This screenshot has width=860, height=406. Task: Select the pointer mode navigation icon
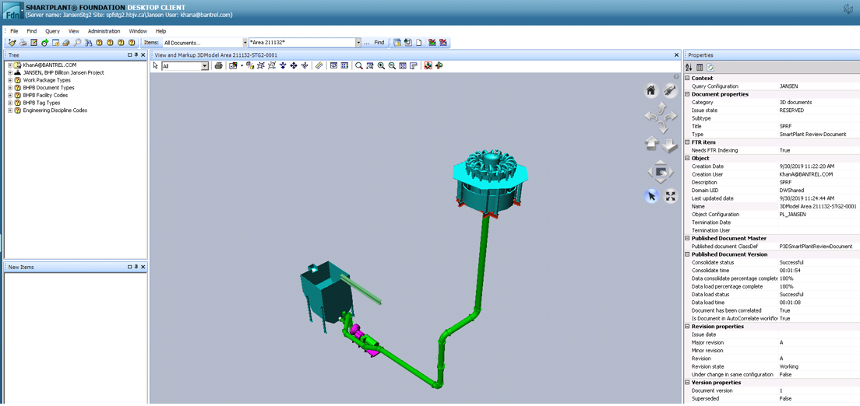pyautogui.click(x=651, y=196)
